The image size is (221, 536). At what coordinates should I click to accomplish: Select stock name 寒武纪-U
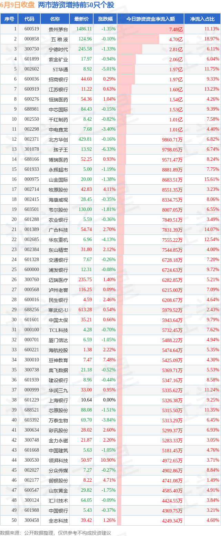click(58, 310)
